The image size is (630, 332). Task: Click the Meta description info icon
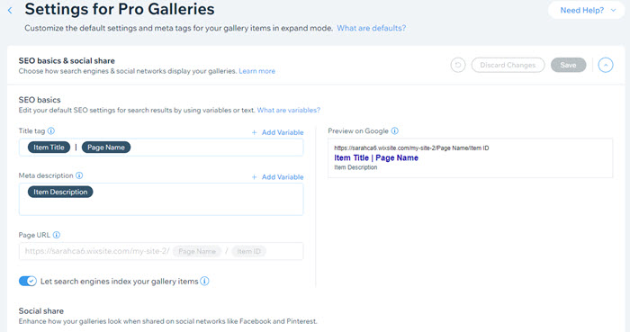point(79,175)
